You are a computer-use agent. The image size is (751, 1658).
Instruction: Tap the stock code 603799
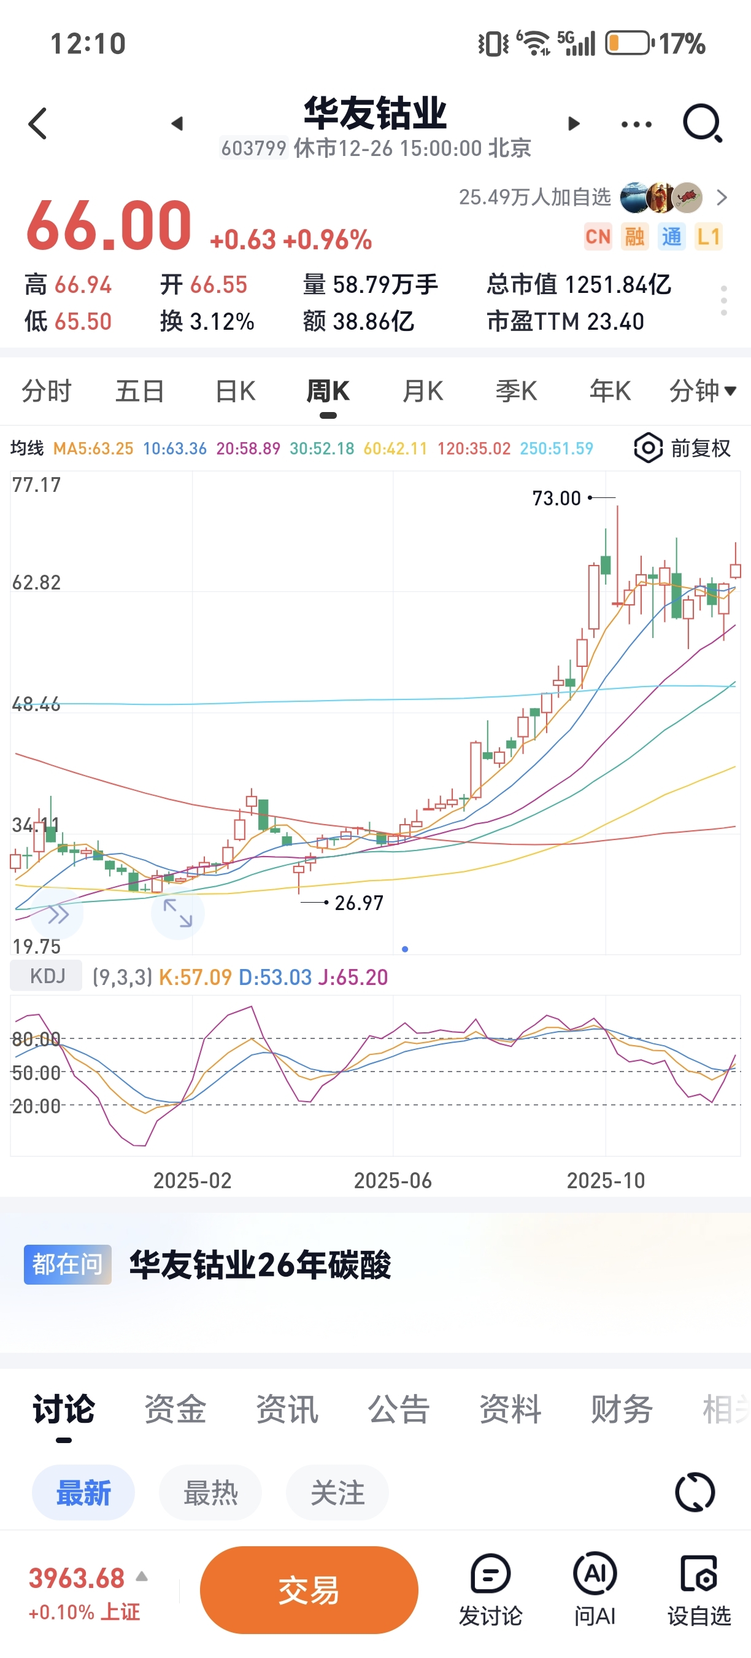click(253, 148)
